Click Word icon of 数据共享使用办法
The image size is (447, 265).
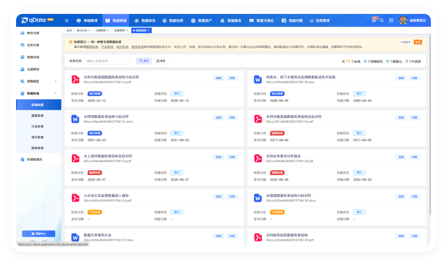coord(75,237)
